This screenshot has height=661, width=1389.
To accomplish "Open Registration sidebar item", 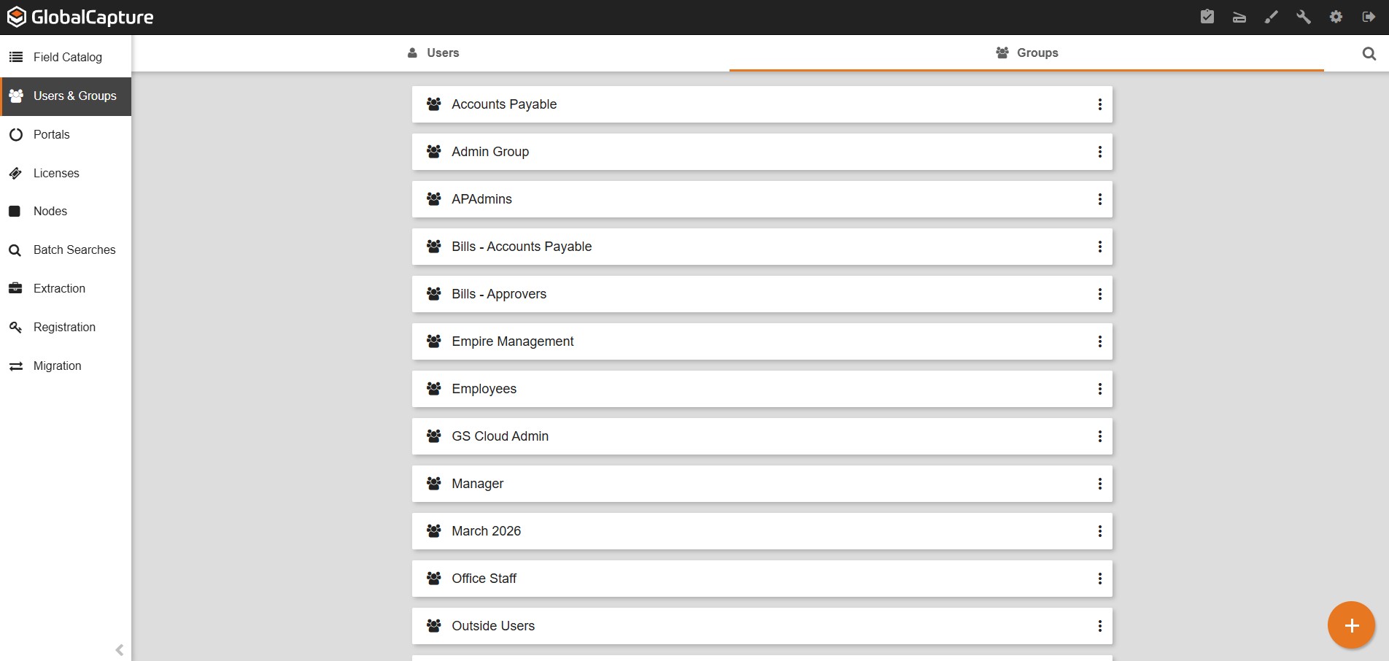I will point(66,327).
